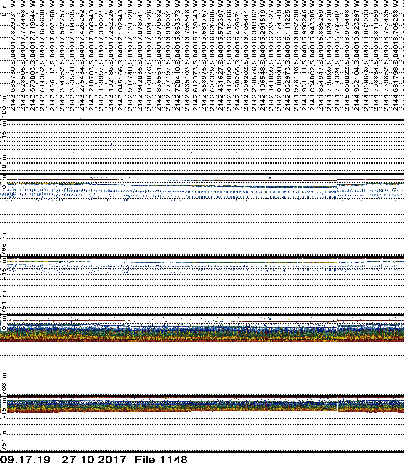Choose position label 2142.032973,S,04016.111225,W
This screenshot has width=404, height=466.
tap(287, 55)
